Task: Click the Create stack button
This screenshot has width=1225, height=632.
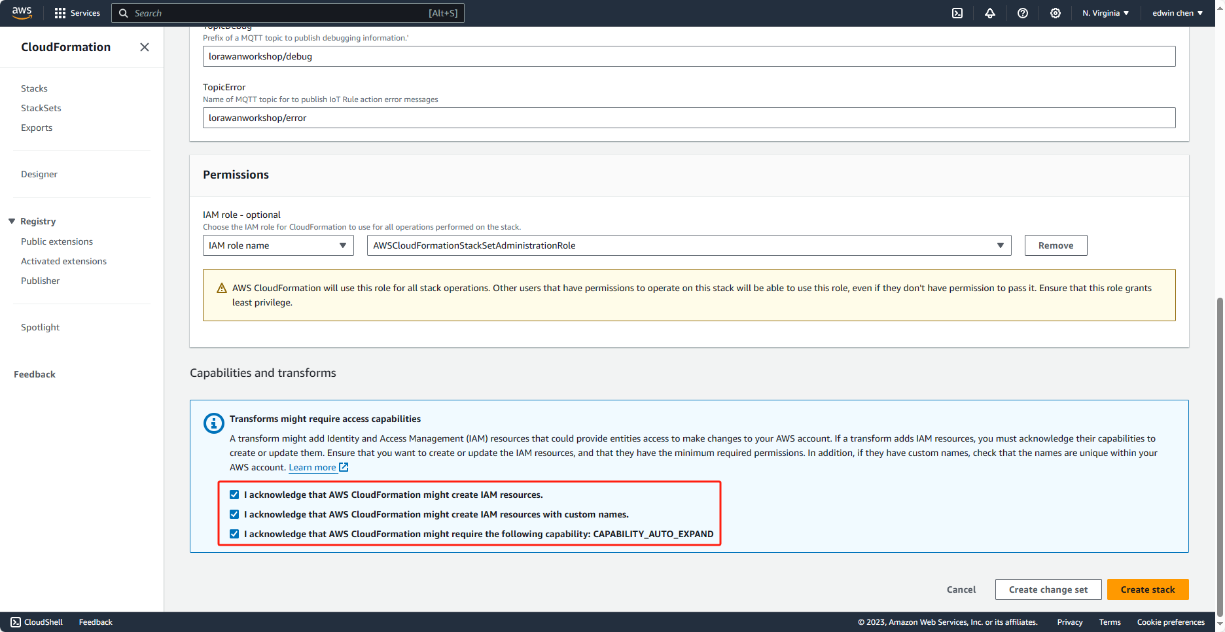Action: [x=1148, y=589]
